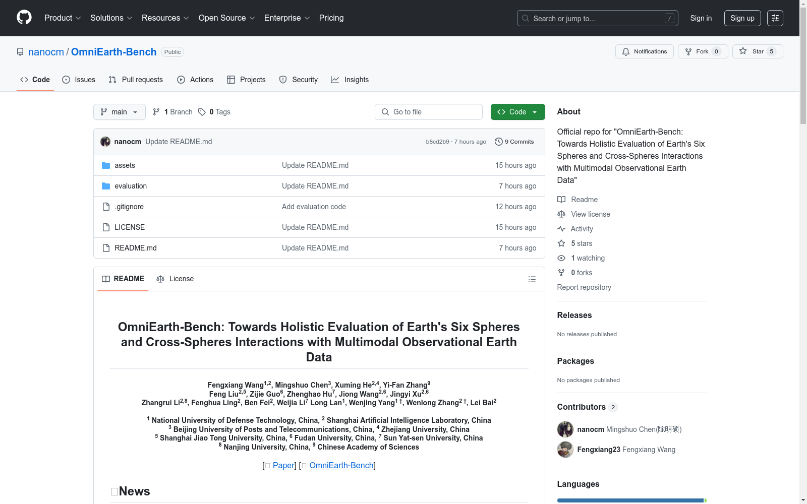This screenshot has width=807, height=504.
Task: Click nanocm contributor avatar
Action: click(565, 429)
